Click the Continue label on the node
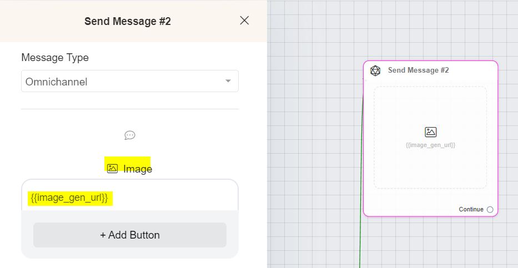The image size is (518, 268). click(471, 209)
